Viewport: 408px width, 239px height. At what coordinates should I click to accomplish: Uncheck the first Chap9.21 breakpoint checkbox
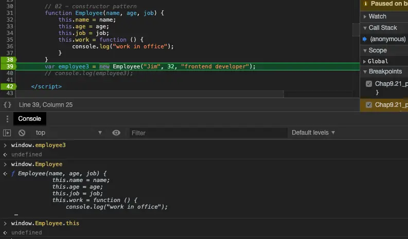pos(369,84)
